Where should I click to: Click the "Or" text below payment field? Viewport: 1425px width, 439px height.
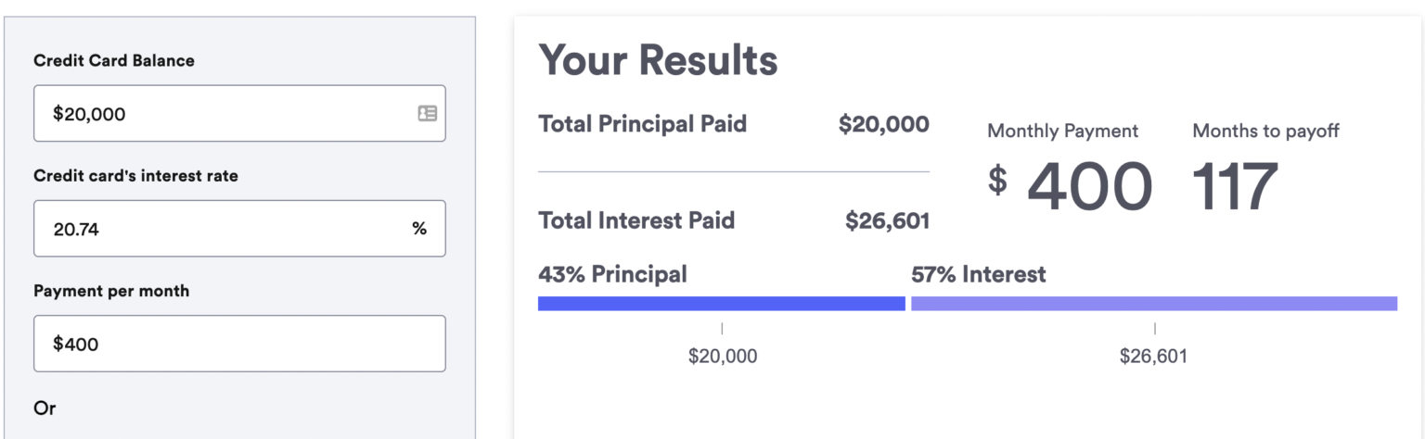45,408
